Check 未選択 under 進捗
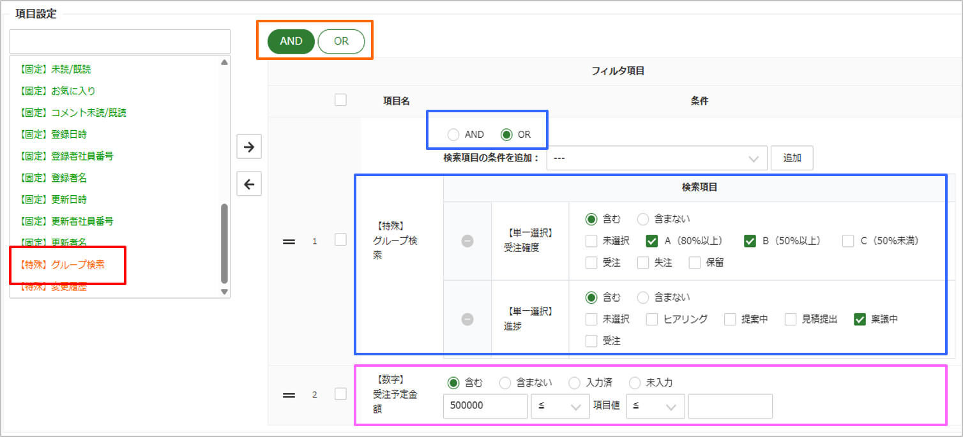This screenshot has height=437, width=963. (x=591, y=319)
